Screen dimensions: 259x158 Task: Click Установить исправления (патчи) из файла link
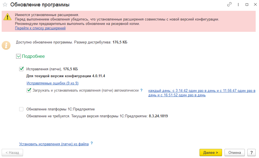tap(54, 144)
